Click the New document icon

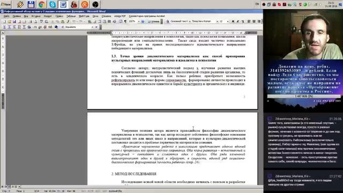click(4, 21)
